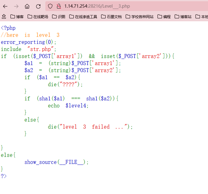Viewport: 208px width, 194px height.
Task: Open the 识图 bookmarks folder
Action: (x=59, y=17)
